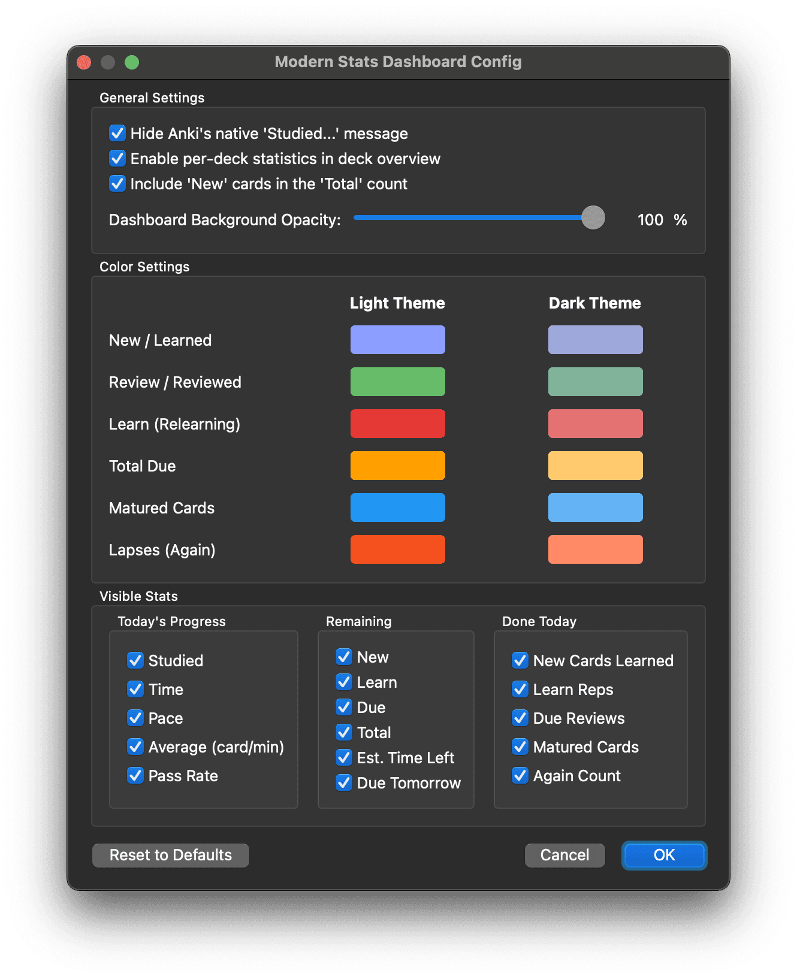Hide the Pace stat
This screenshot has height=979, width=797.
point(135,718)
